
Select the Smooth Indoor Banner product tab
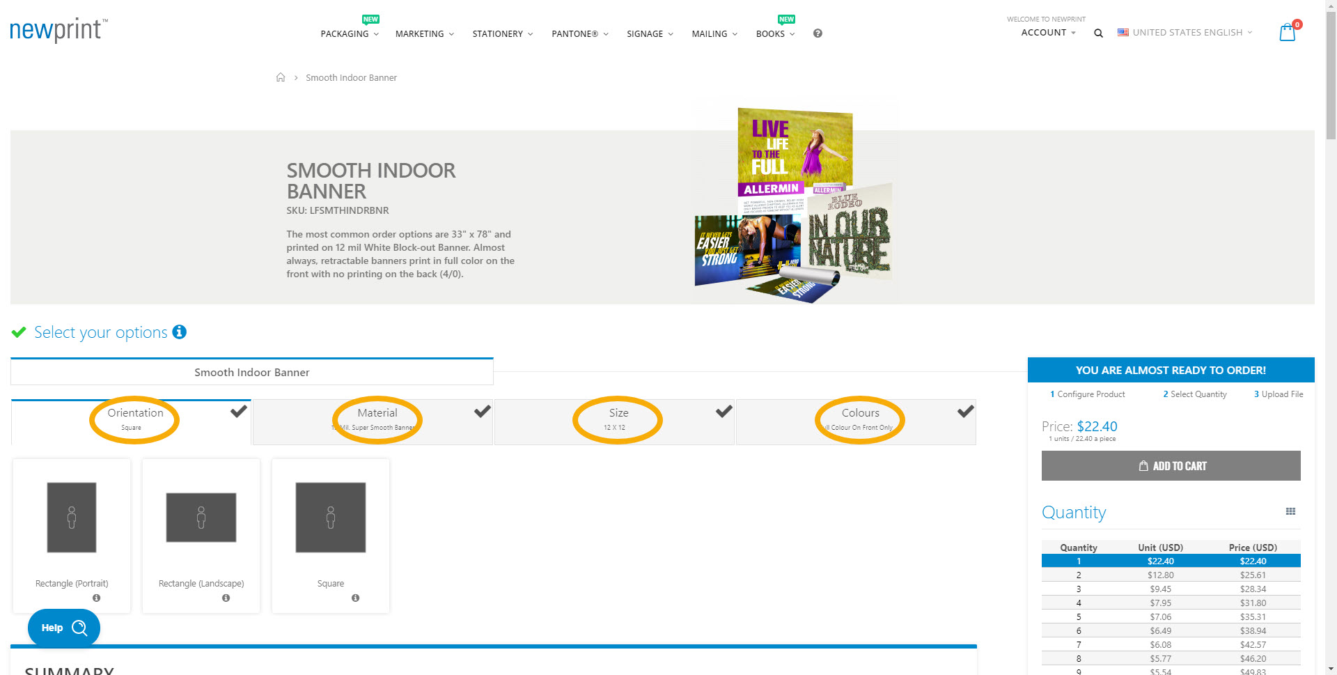252,372
